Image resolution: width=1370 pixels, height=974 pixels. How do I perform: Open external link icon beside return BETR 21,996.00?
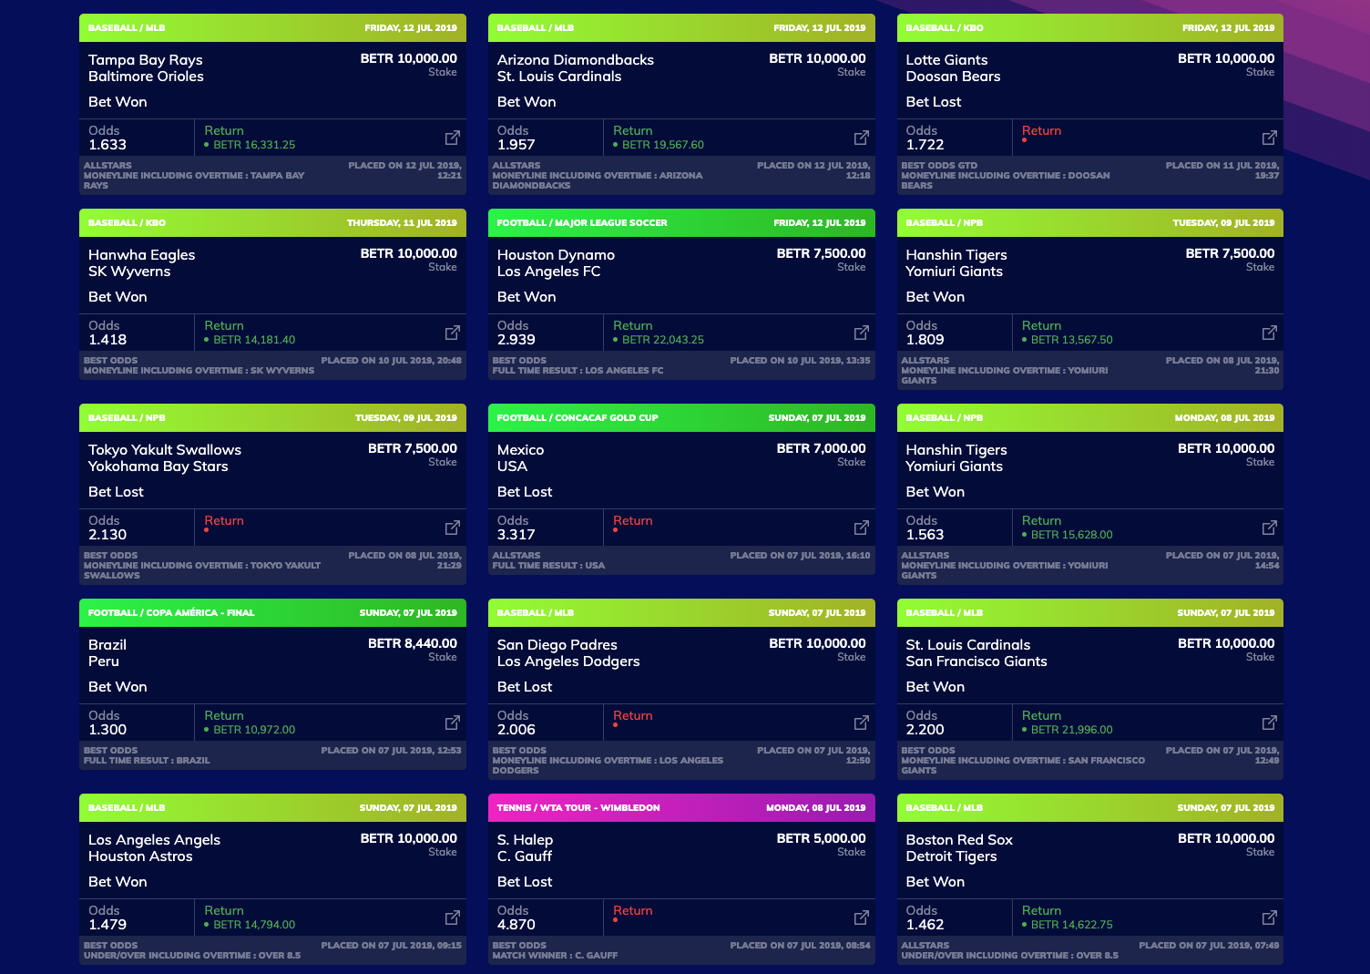[x=1270, y=723]
